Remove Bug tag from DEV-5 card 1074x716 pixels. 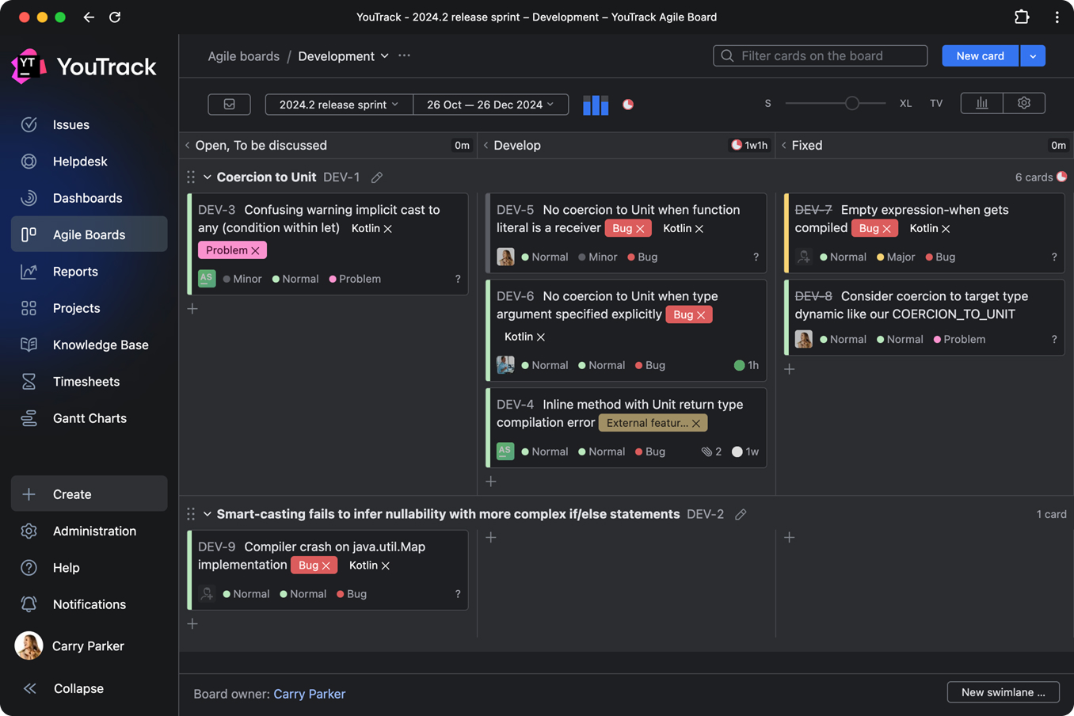coord(640,229)
